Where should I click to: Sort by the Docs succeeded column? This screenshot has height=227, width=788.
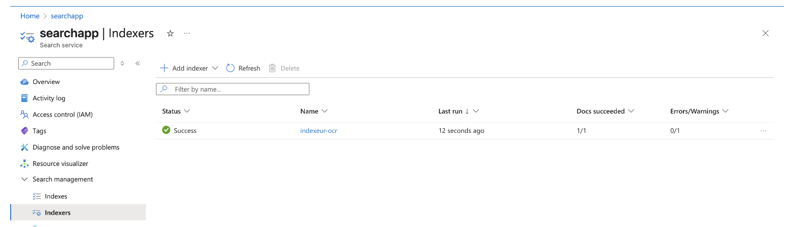[x=605, y=111]
